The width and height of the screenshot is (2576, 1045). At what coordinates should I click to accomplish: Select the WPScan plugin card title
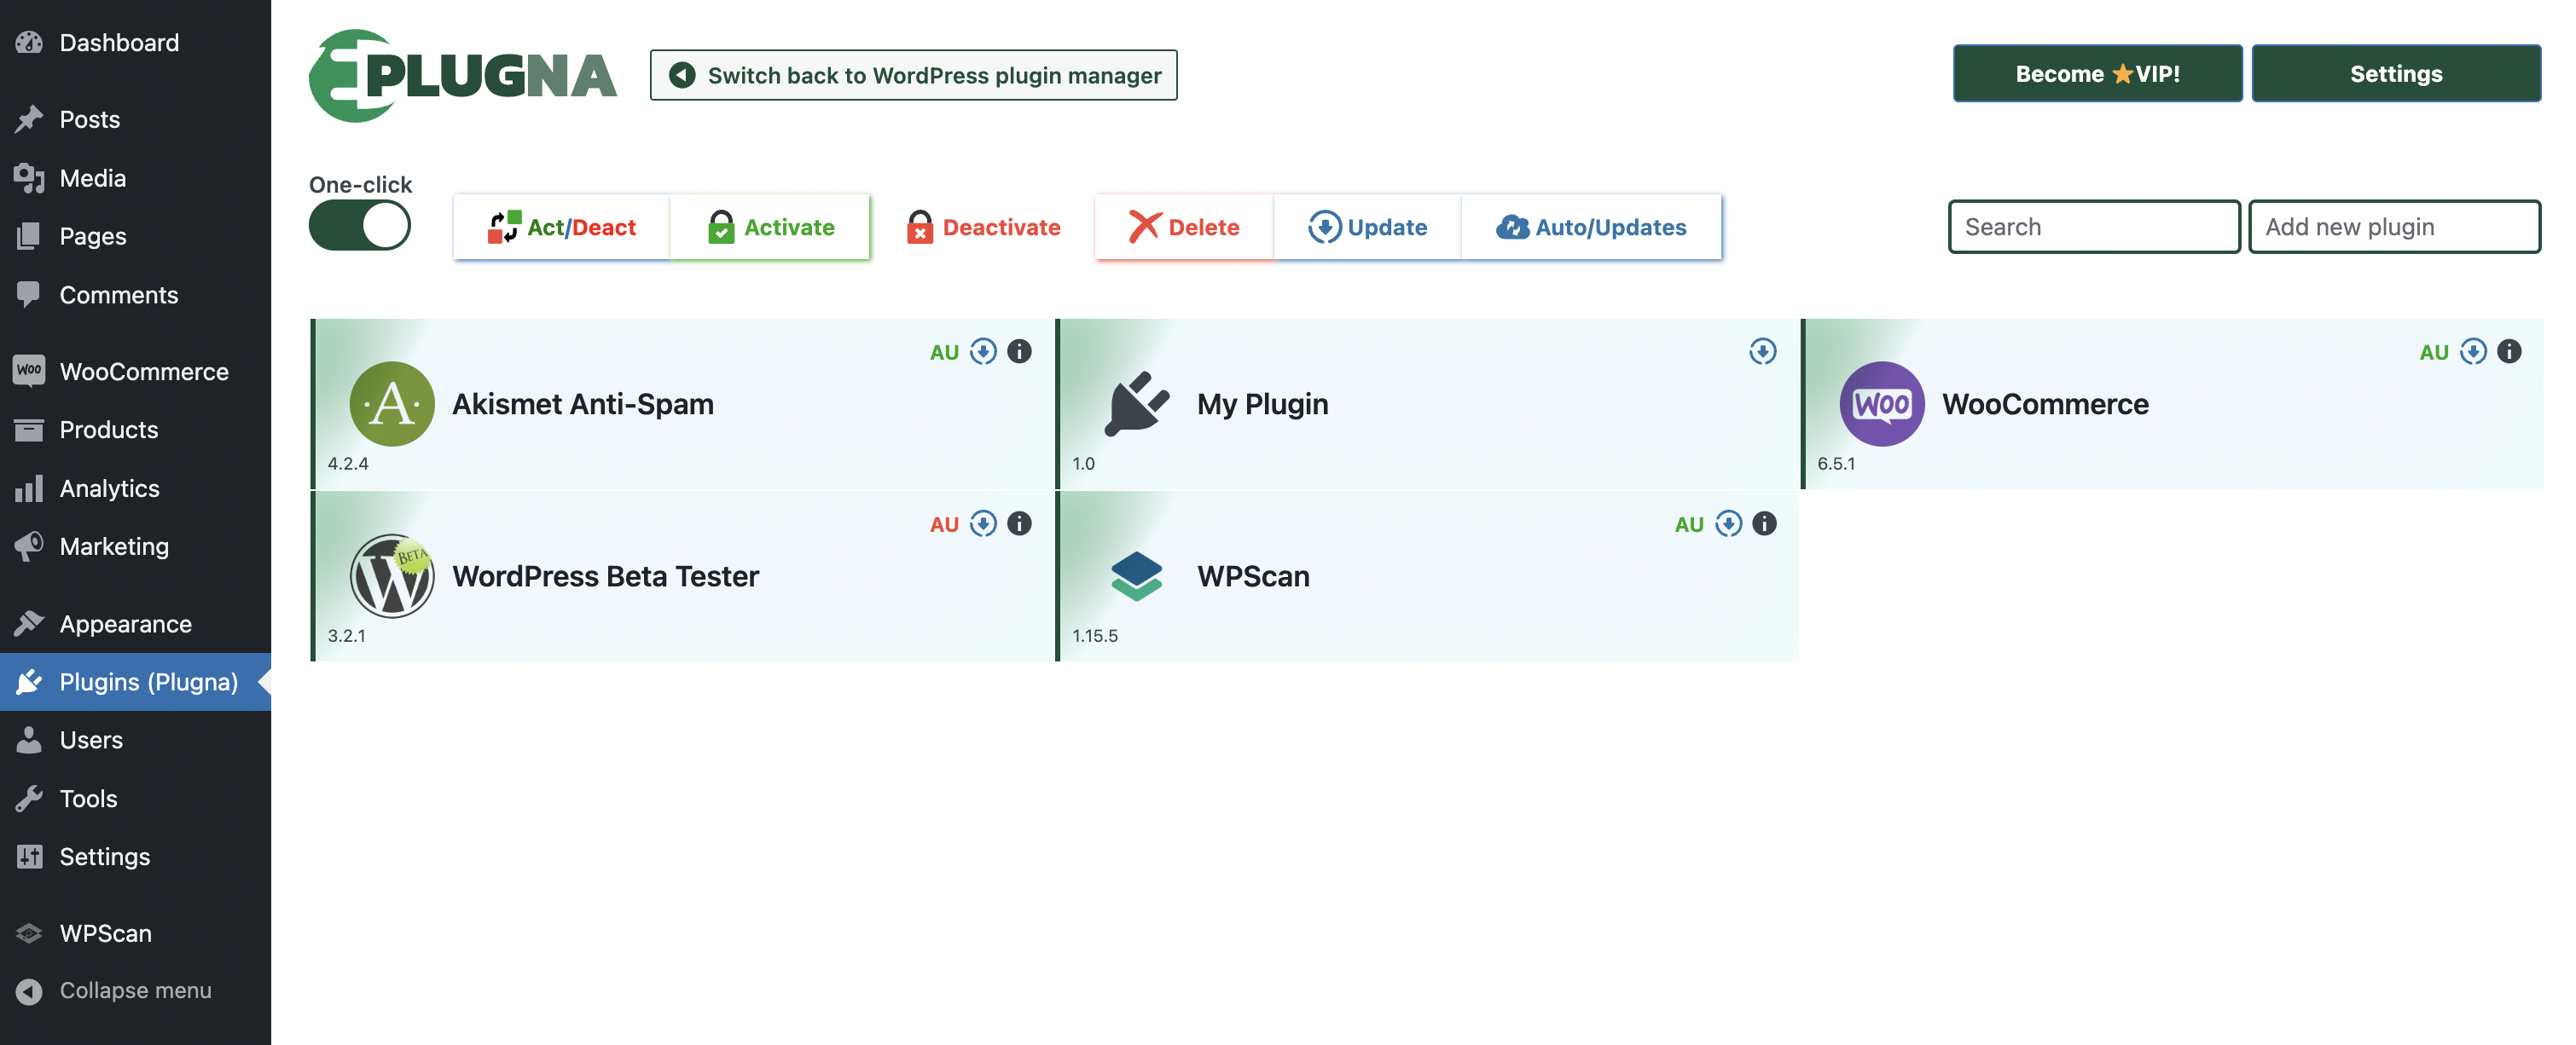(x=1253, y=575)
